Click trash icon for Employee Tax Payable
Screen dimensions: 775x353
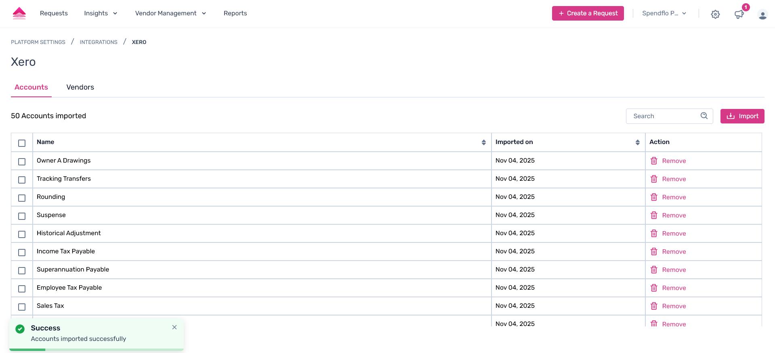click(x=654, y=288)
